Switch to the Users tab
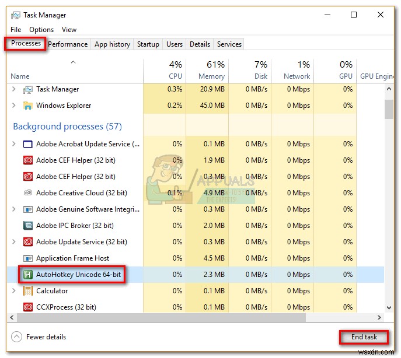The image size is (401, 358). [175, 44]
